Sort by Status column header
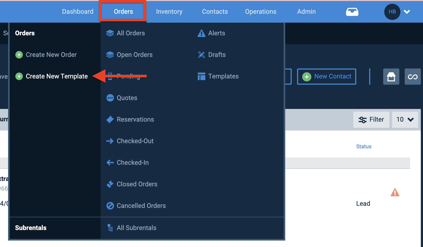Image resolution: width=423 pixels, height=247 pixels. tap(364, 146)
